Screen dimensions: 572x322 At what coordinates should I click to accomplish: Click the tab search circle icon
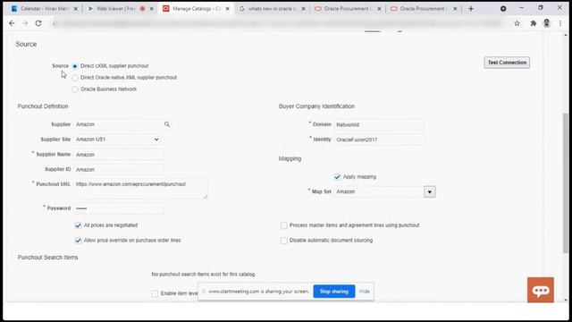[503, 8]
